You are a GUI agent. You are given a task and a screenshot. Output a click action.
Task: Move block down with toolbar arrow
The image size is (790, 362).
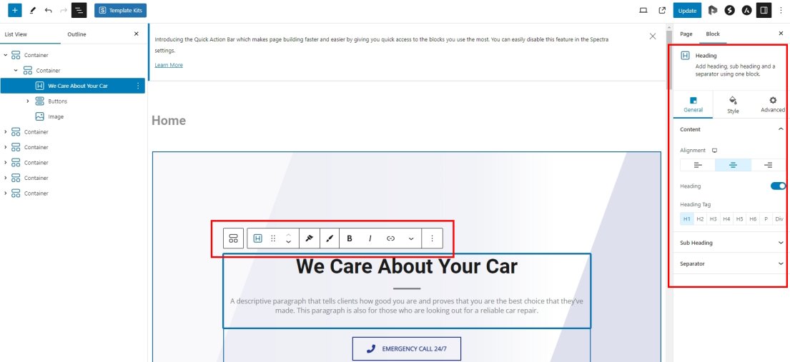pos(289,242)
